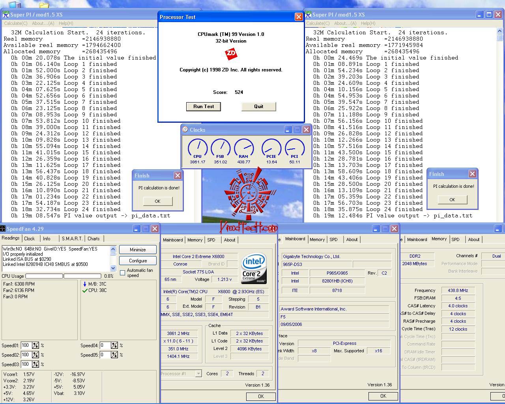Close the Clocks window
The height and width of the screenshot is (404, 505).
coord(306,130)
